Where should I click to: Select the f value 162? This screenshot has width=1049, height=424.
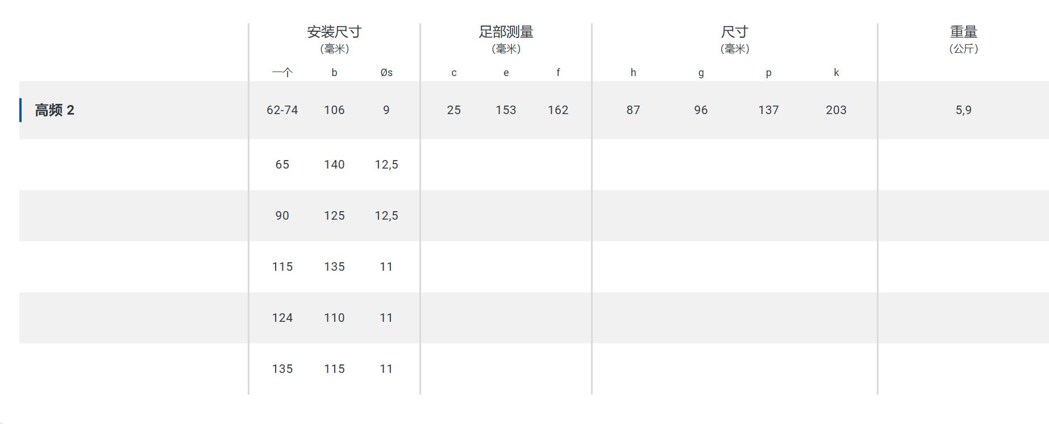558,110
